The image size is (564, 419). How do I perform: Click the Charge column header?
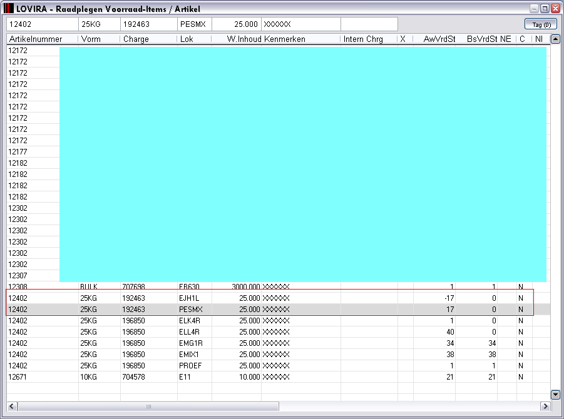coord(149,39)
